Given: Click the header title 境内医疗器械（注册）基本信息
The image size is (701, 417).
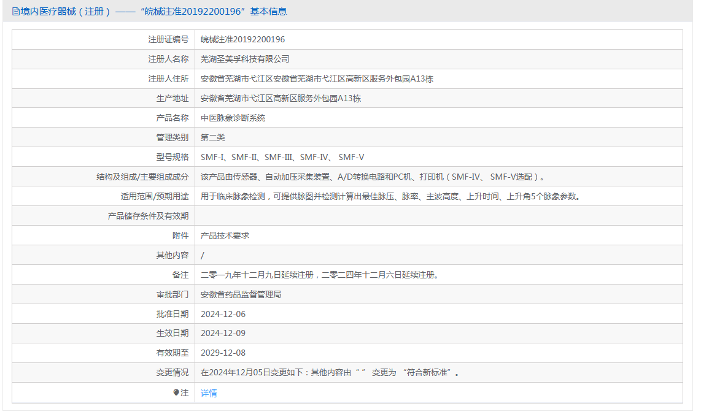Looking at the screenshot, I should 154,12.
